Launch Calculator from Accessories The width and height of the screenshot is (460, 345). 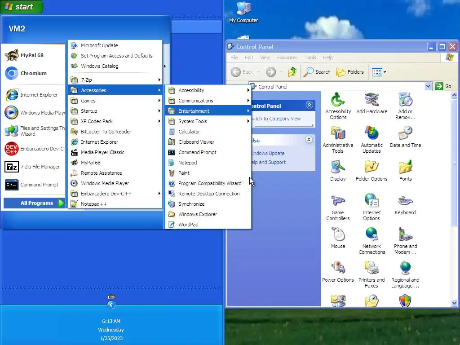click(208, 132)
